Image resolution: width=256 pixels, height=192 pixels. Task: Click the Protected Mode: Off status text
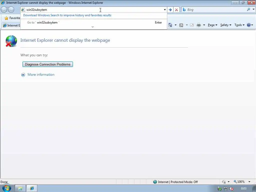[x=184, y=182]
